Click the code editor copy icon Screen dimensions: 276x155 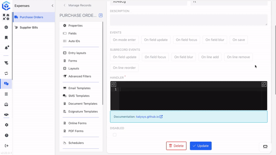point(264,84)
